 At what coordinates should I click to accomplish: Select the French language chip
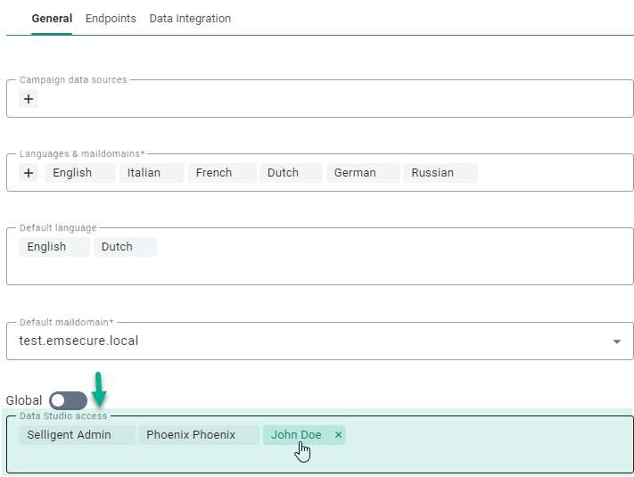(x=214, y=173)
